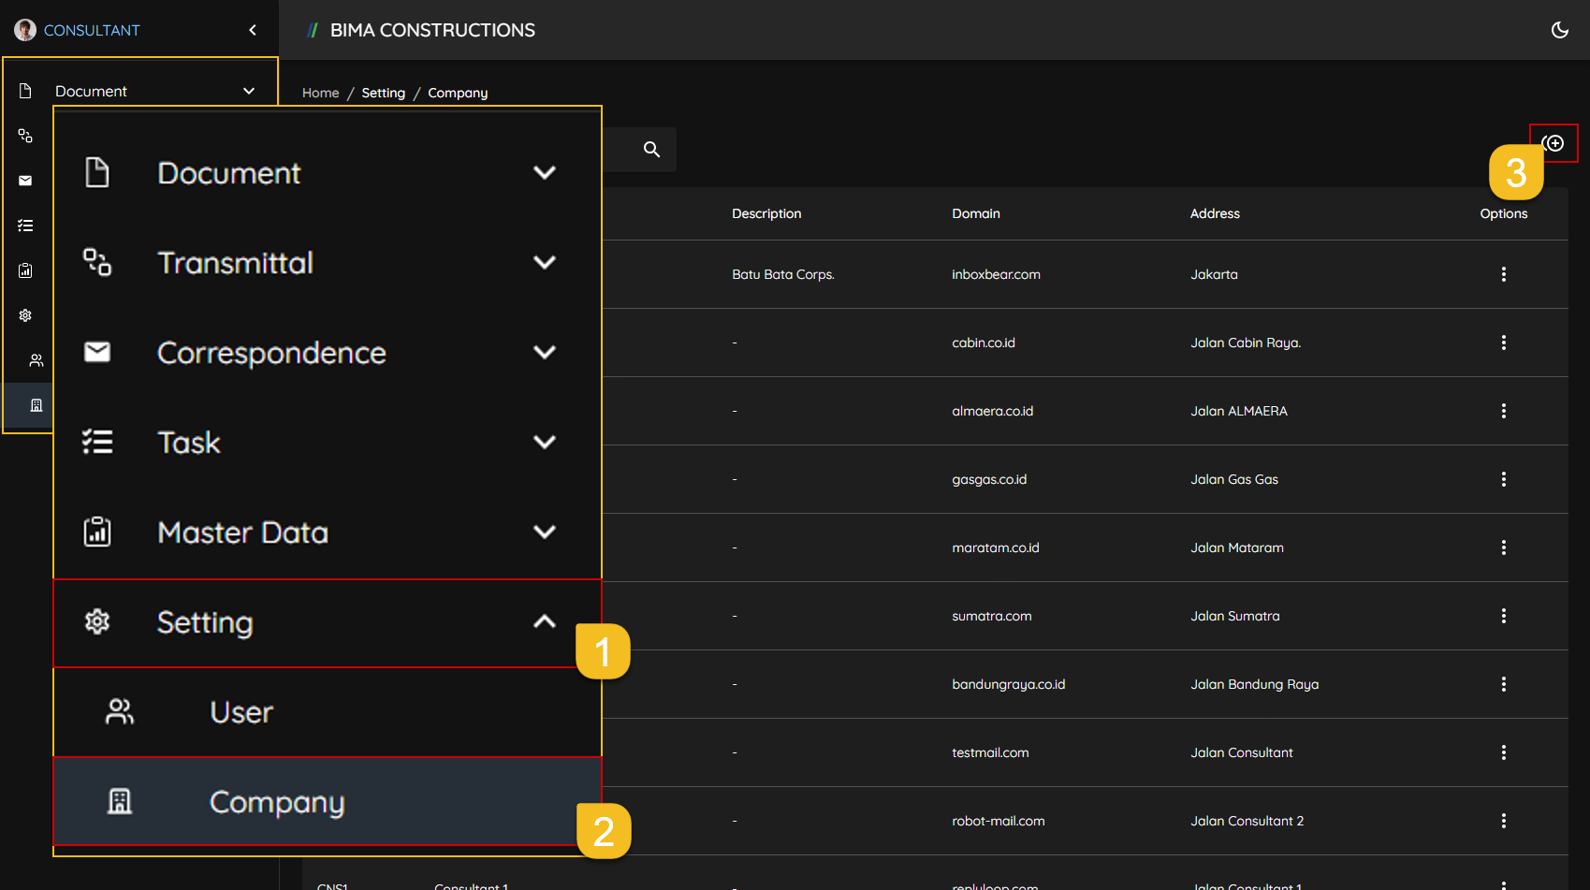Expand Transmittal chevron in the enlarged menu

coord(544,262)
